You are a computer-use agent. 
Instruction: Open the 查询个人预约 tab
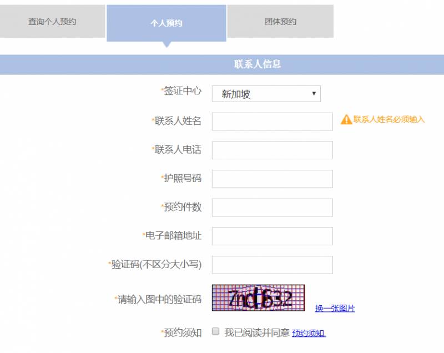pos(52,22)
